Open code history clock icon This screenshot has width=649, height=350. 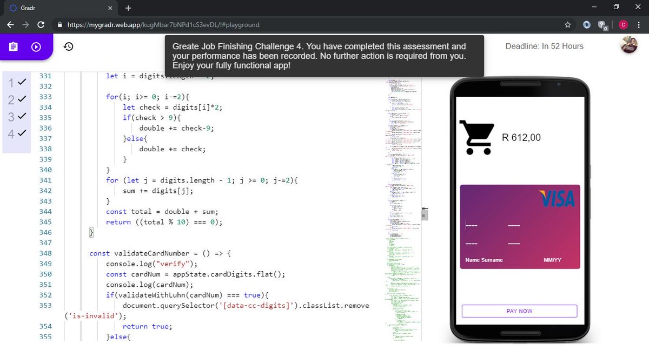click(x=68, y=46)
